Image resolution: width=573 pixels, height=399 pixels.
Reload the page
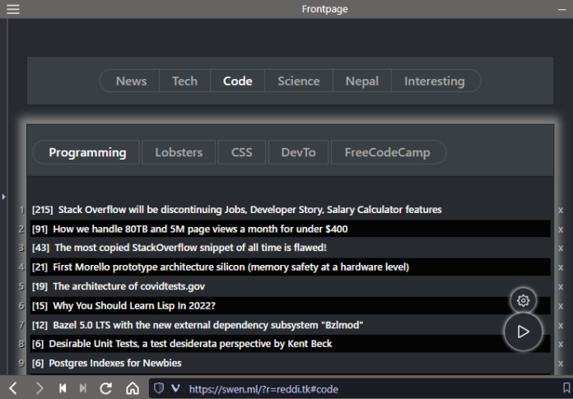[106, 388]
